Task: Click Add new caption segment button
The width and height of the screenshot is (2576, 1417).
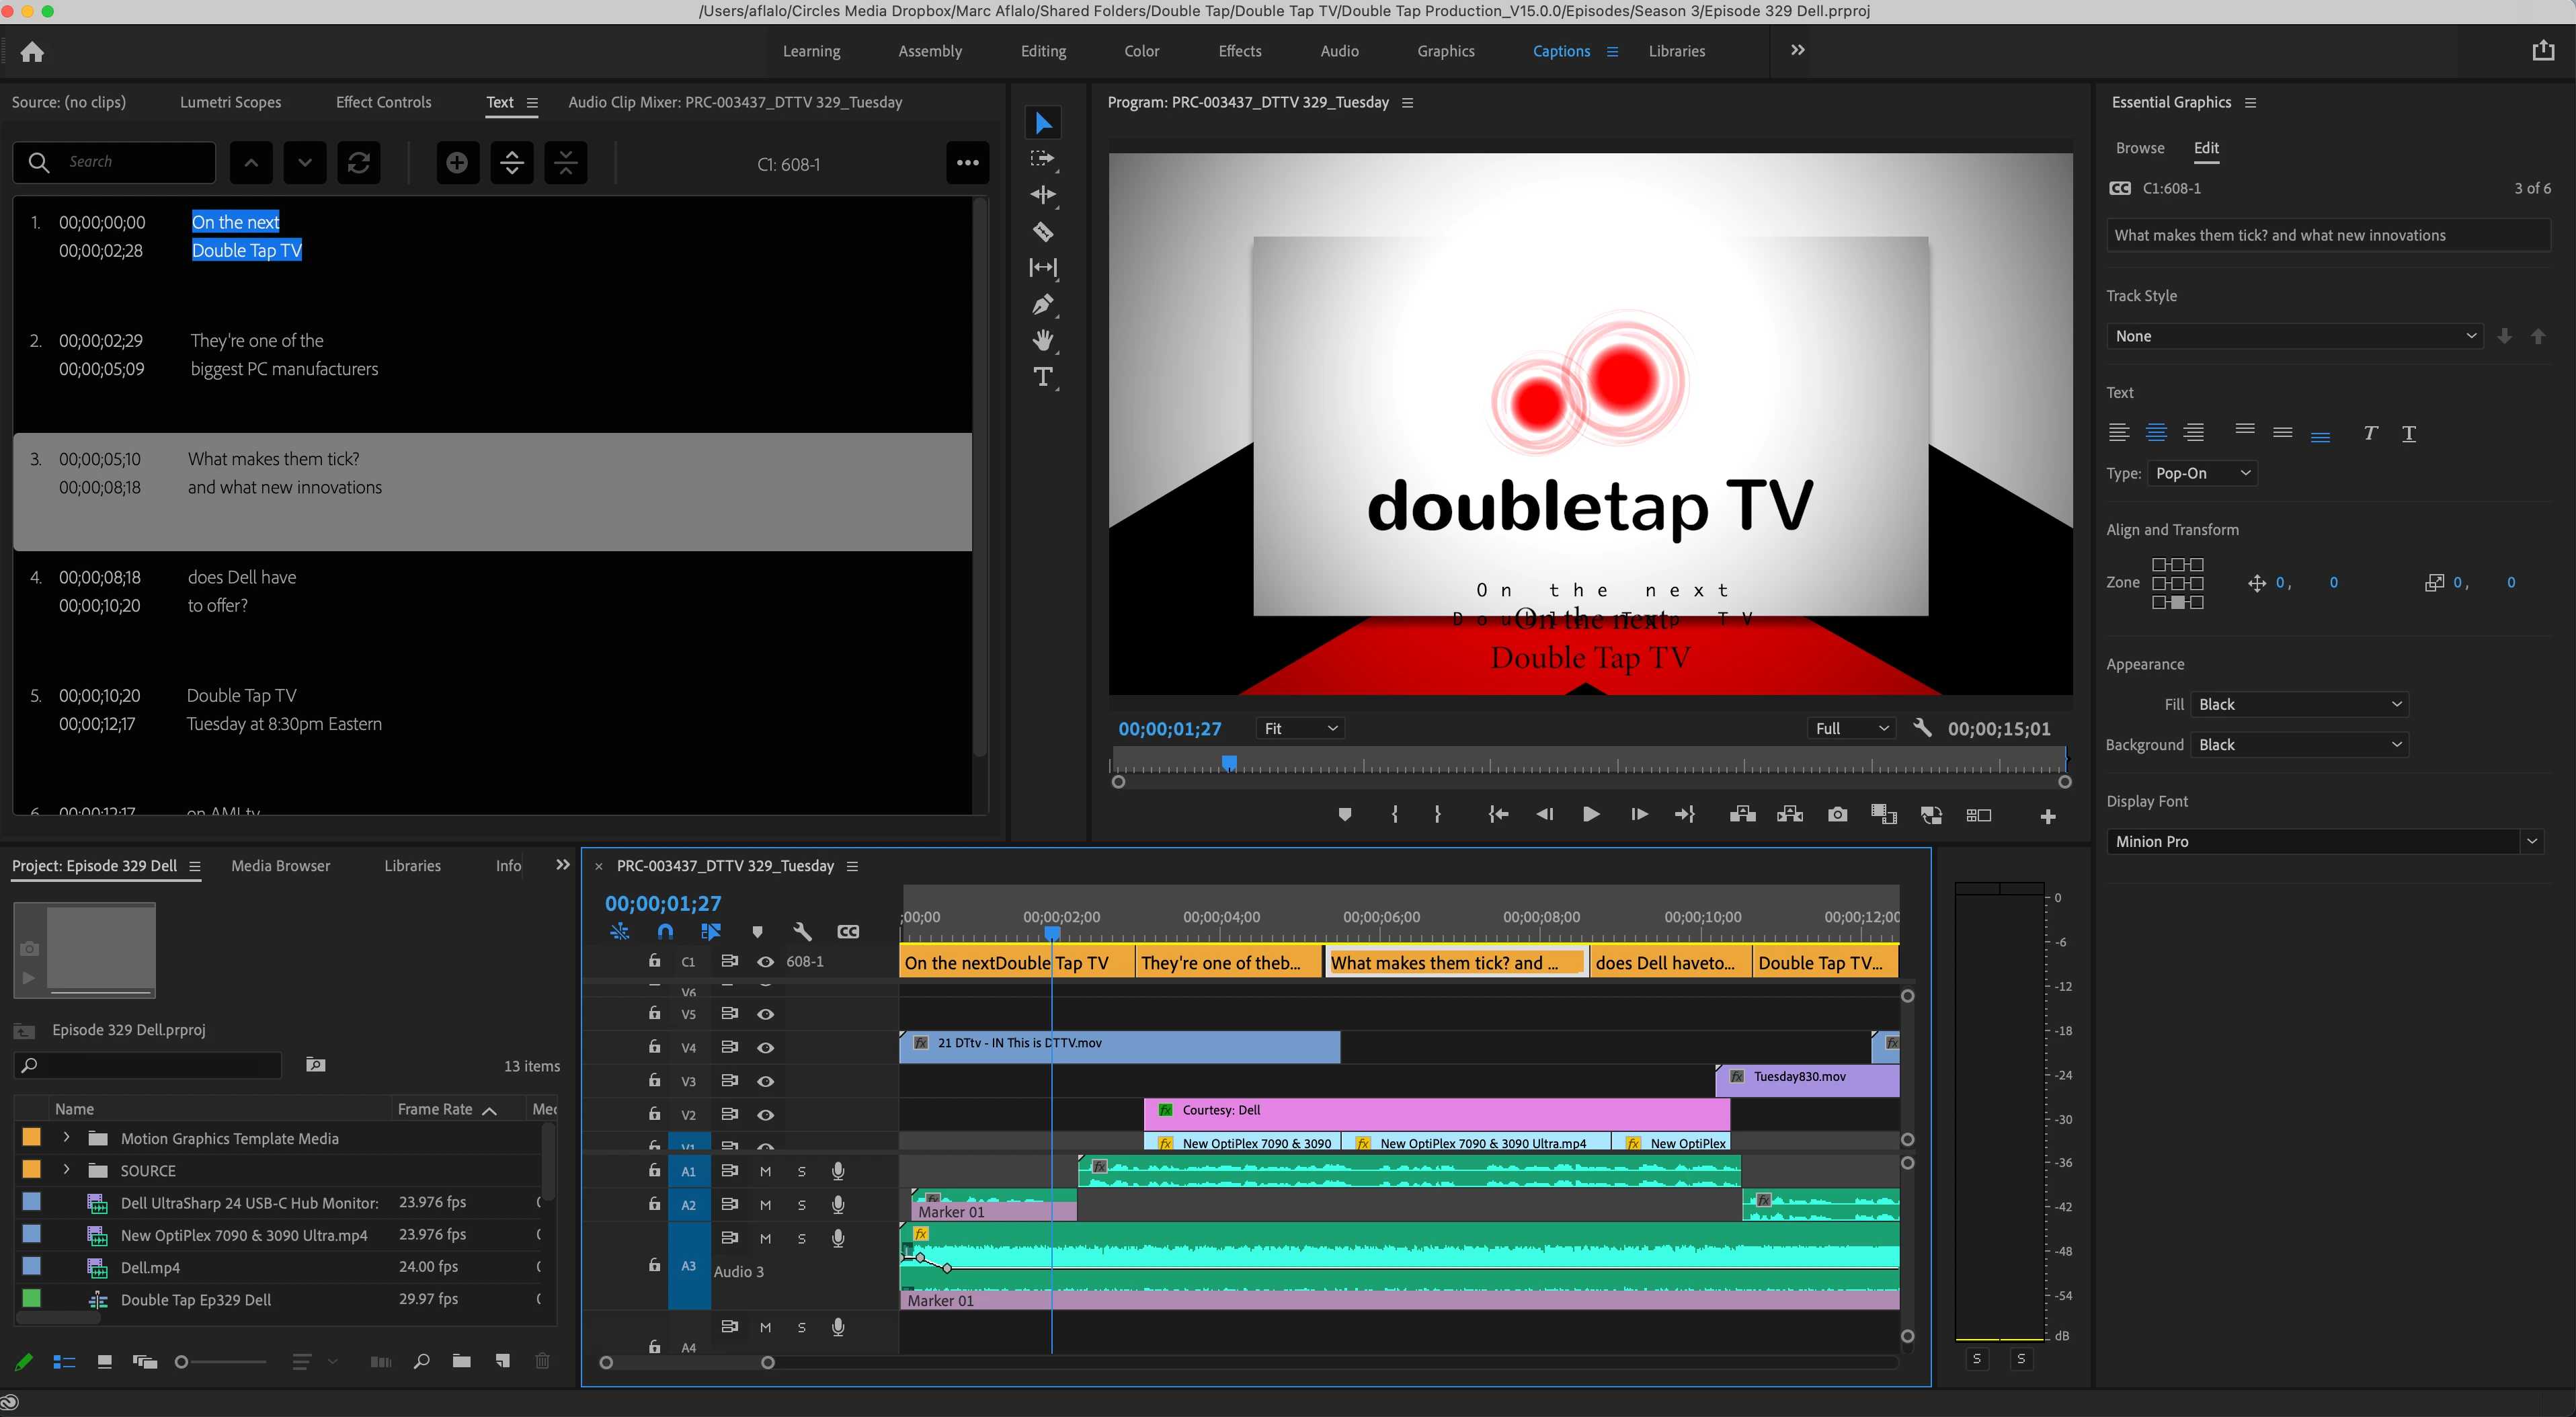Action: pos(457,163)
